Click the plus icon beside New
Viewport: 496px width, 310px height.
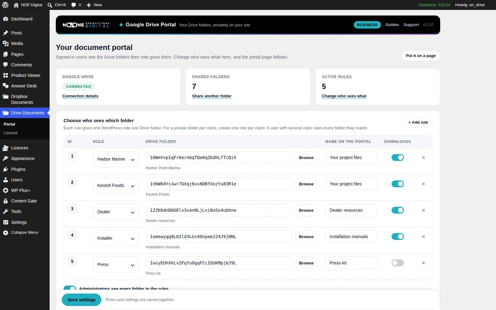[89, 5]
